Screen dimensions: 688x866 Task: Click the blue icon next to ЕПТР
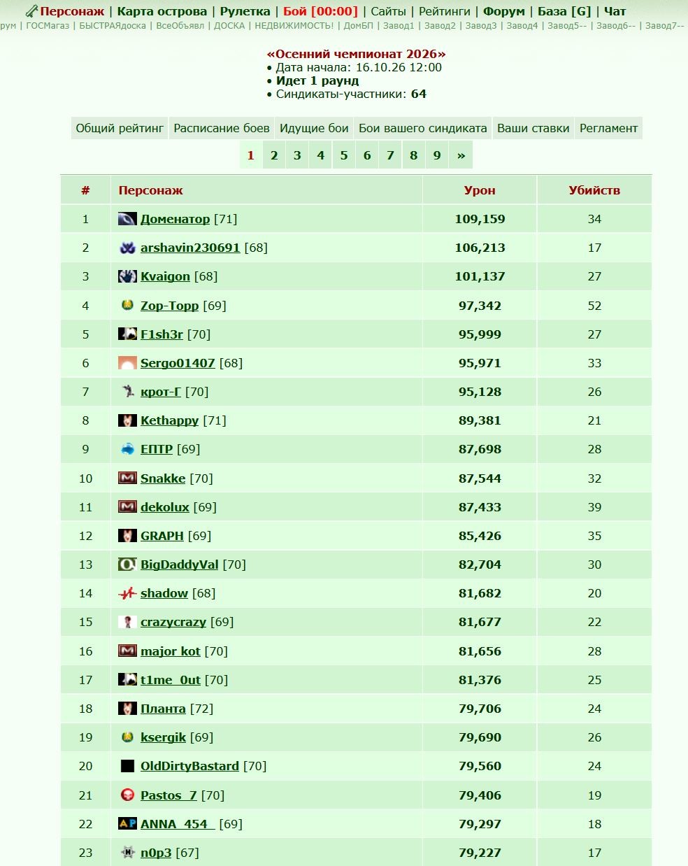(127, 449)
